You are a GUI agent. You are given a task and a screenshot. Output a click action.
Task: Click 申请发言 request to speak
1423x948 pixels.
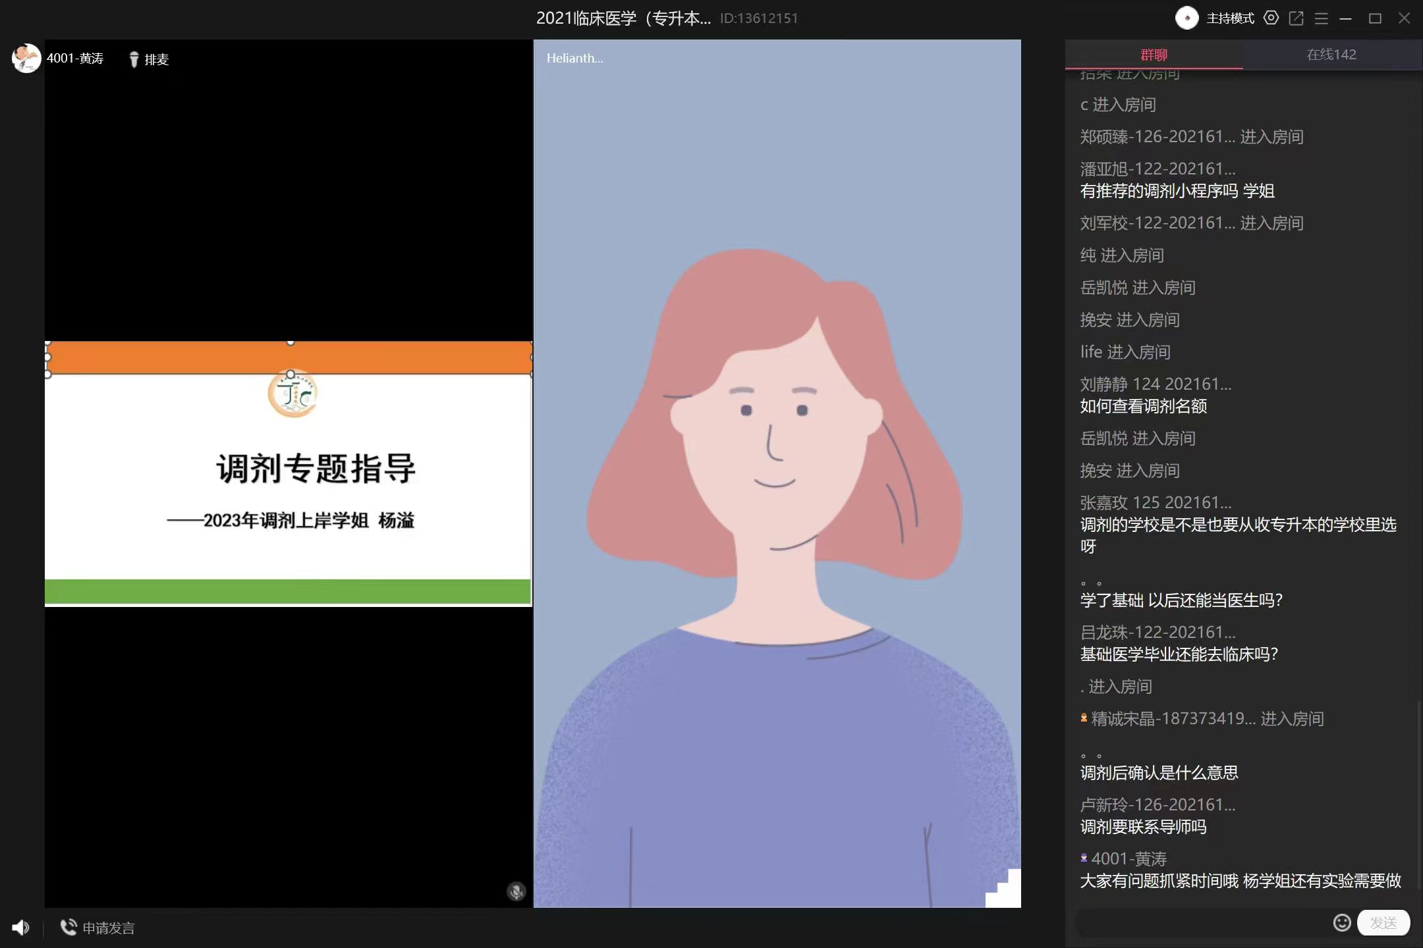(98, 928)
